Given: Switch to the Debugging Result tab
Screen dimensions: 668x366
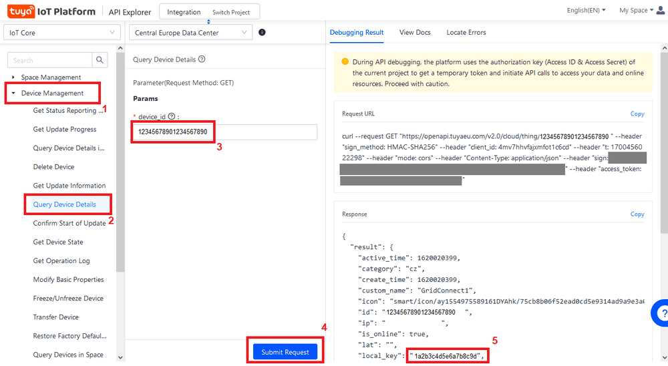Looking at the screenshot, I should (x=357, y=32).
